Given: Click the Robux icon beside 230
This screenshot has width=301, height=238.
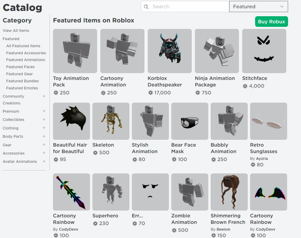Looking at the screenshot, I should click(95, 224).
